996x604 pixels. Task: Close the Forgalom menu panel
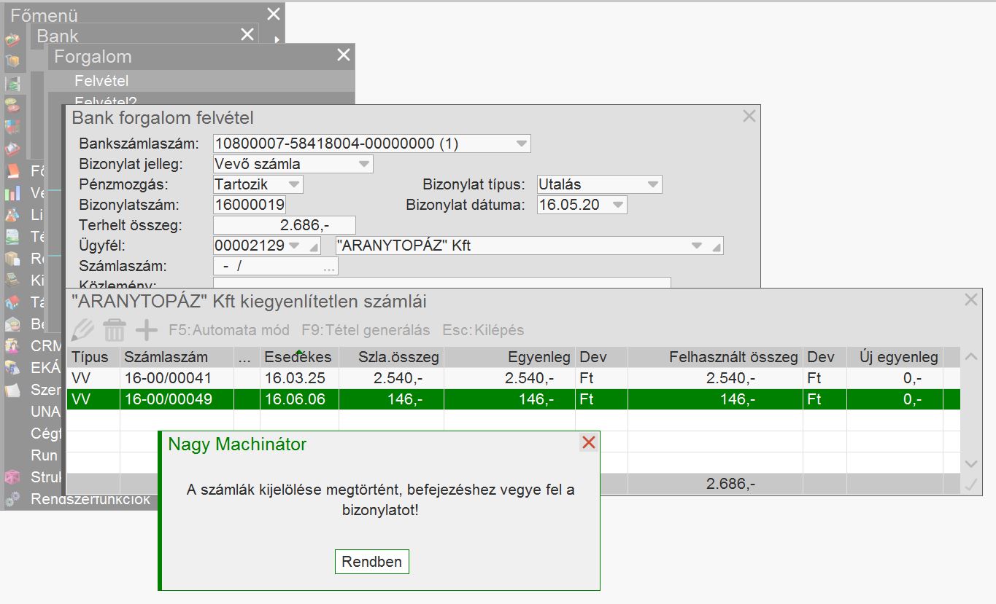pos(343,55)
